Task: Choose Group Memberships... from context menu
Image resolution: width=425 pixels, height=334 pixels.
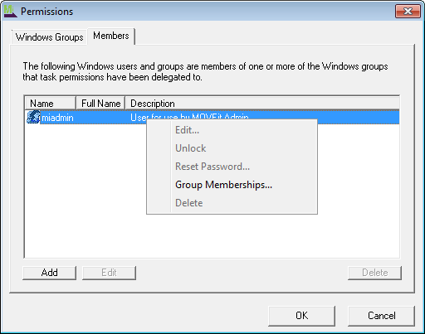Action: coord(223,185)
